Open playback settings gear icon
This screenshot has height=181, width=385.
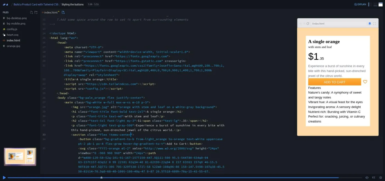coord(381,177)
